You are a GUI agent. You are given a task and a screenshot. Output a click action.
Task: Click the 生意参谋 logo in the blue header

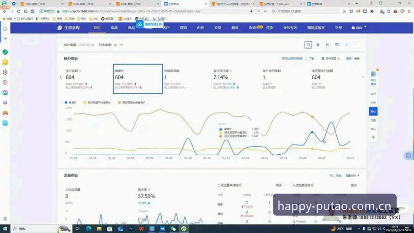69,28
